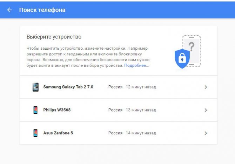Expand the Samsung Galaxy Tab row chevron
Screen dimensions: 235x164
click(206, 87)
